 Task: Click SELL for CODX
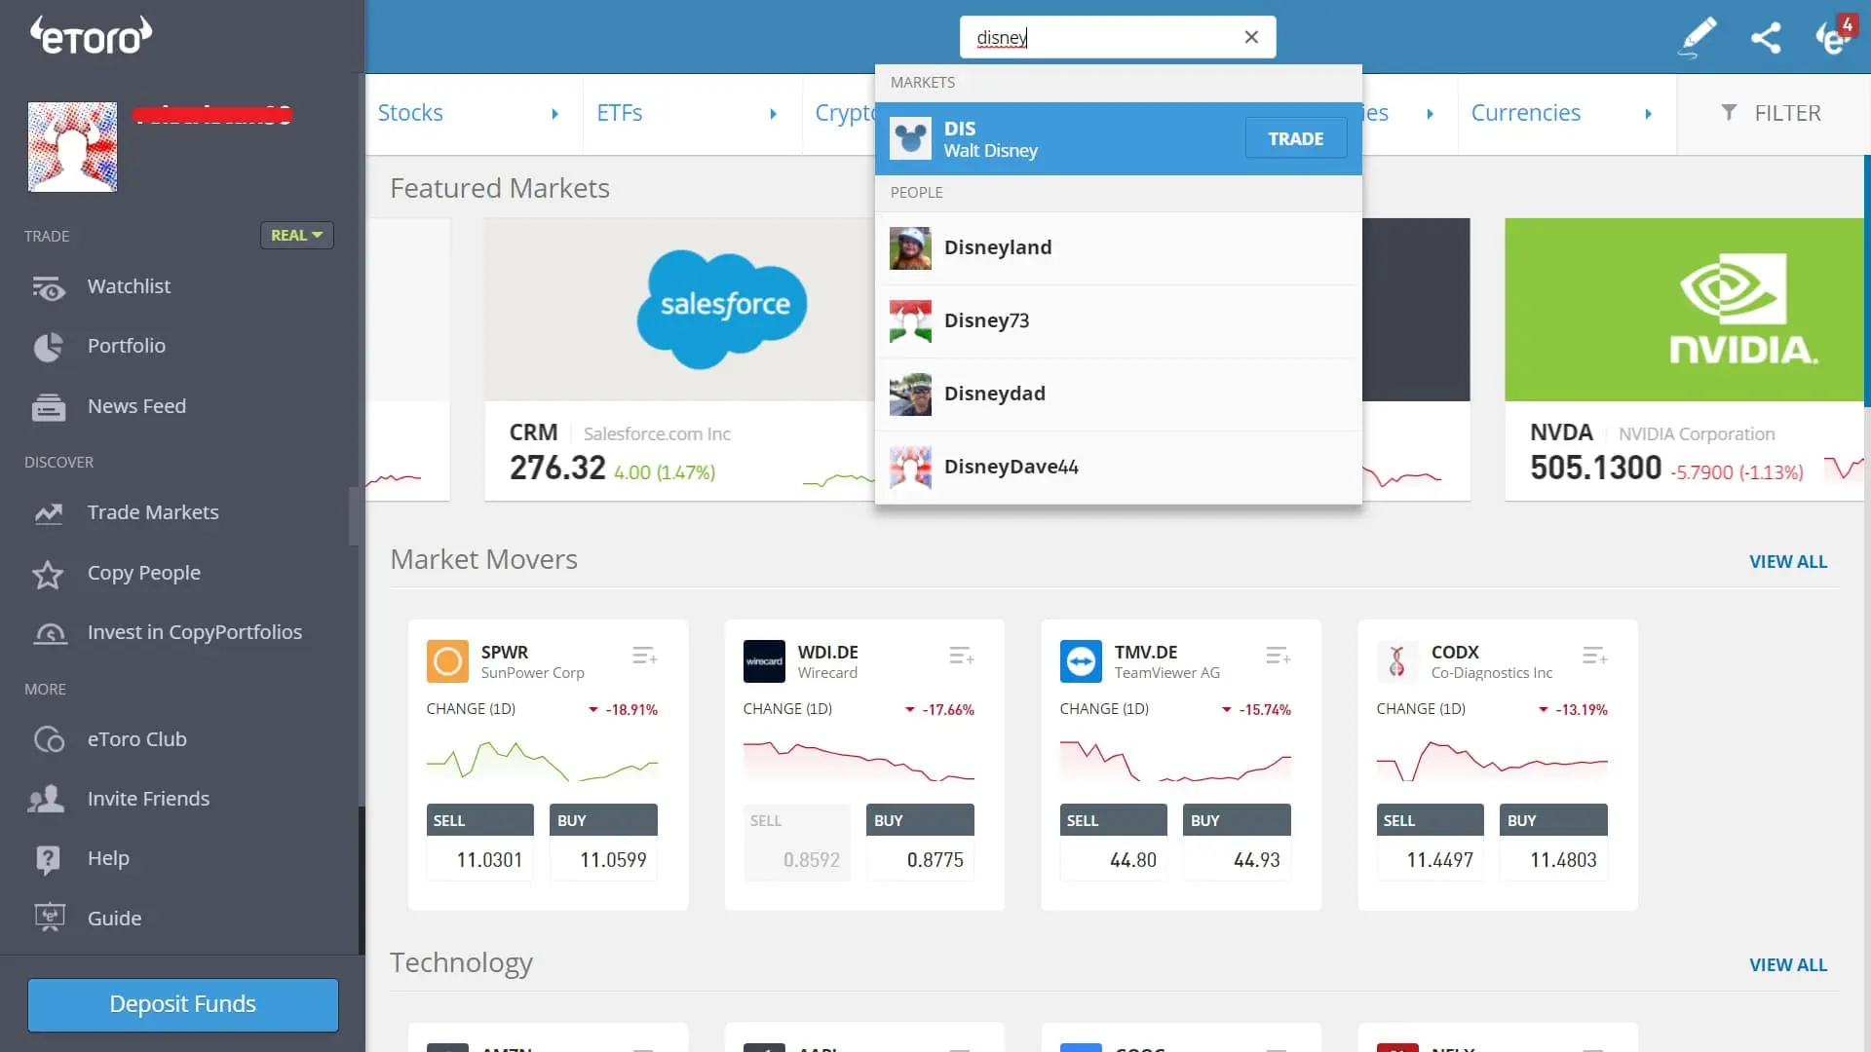click(1431, 843)
